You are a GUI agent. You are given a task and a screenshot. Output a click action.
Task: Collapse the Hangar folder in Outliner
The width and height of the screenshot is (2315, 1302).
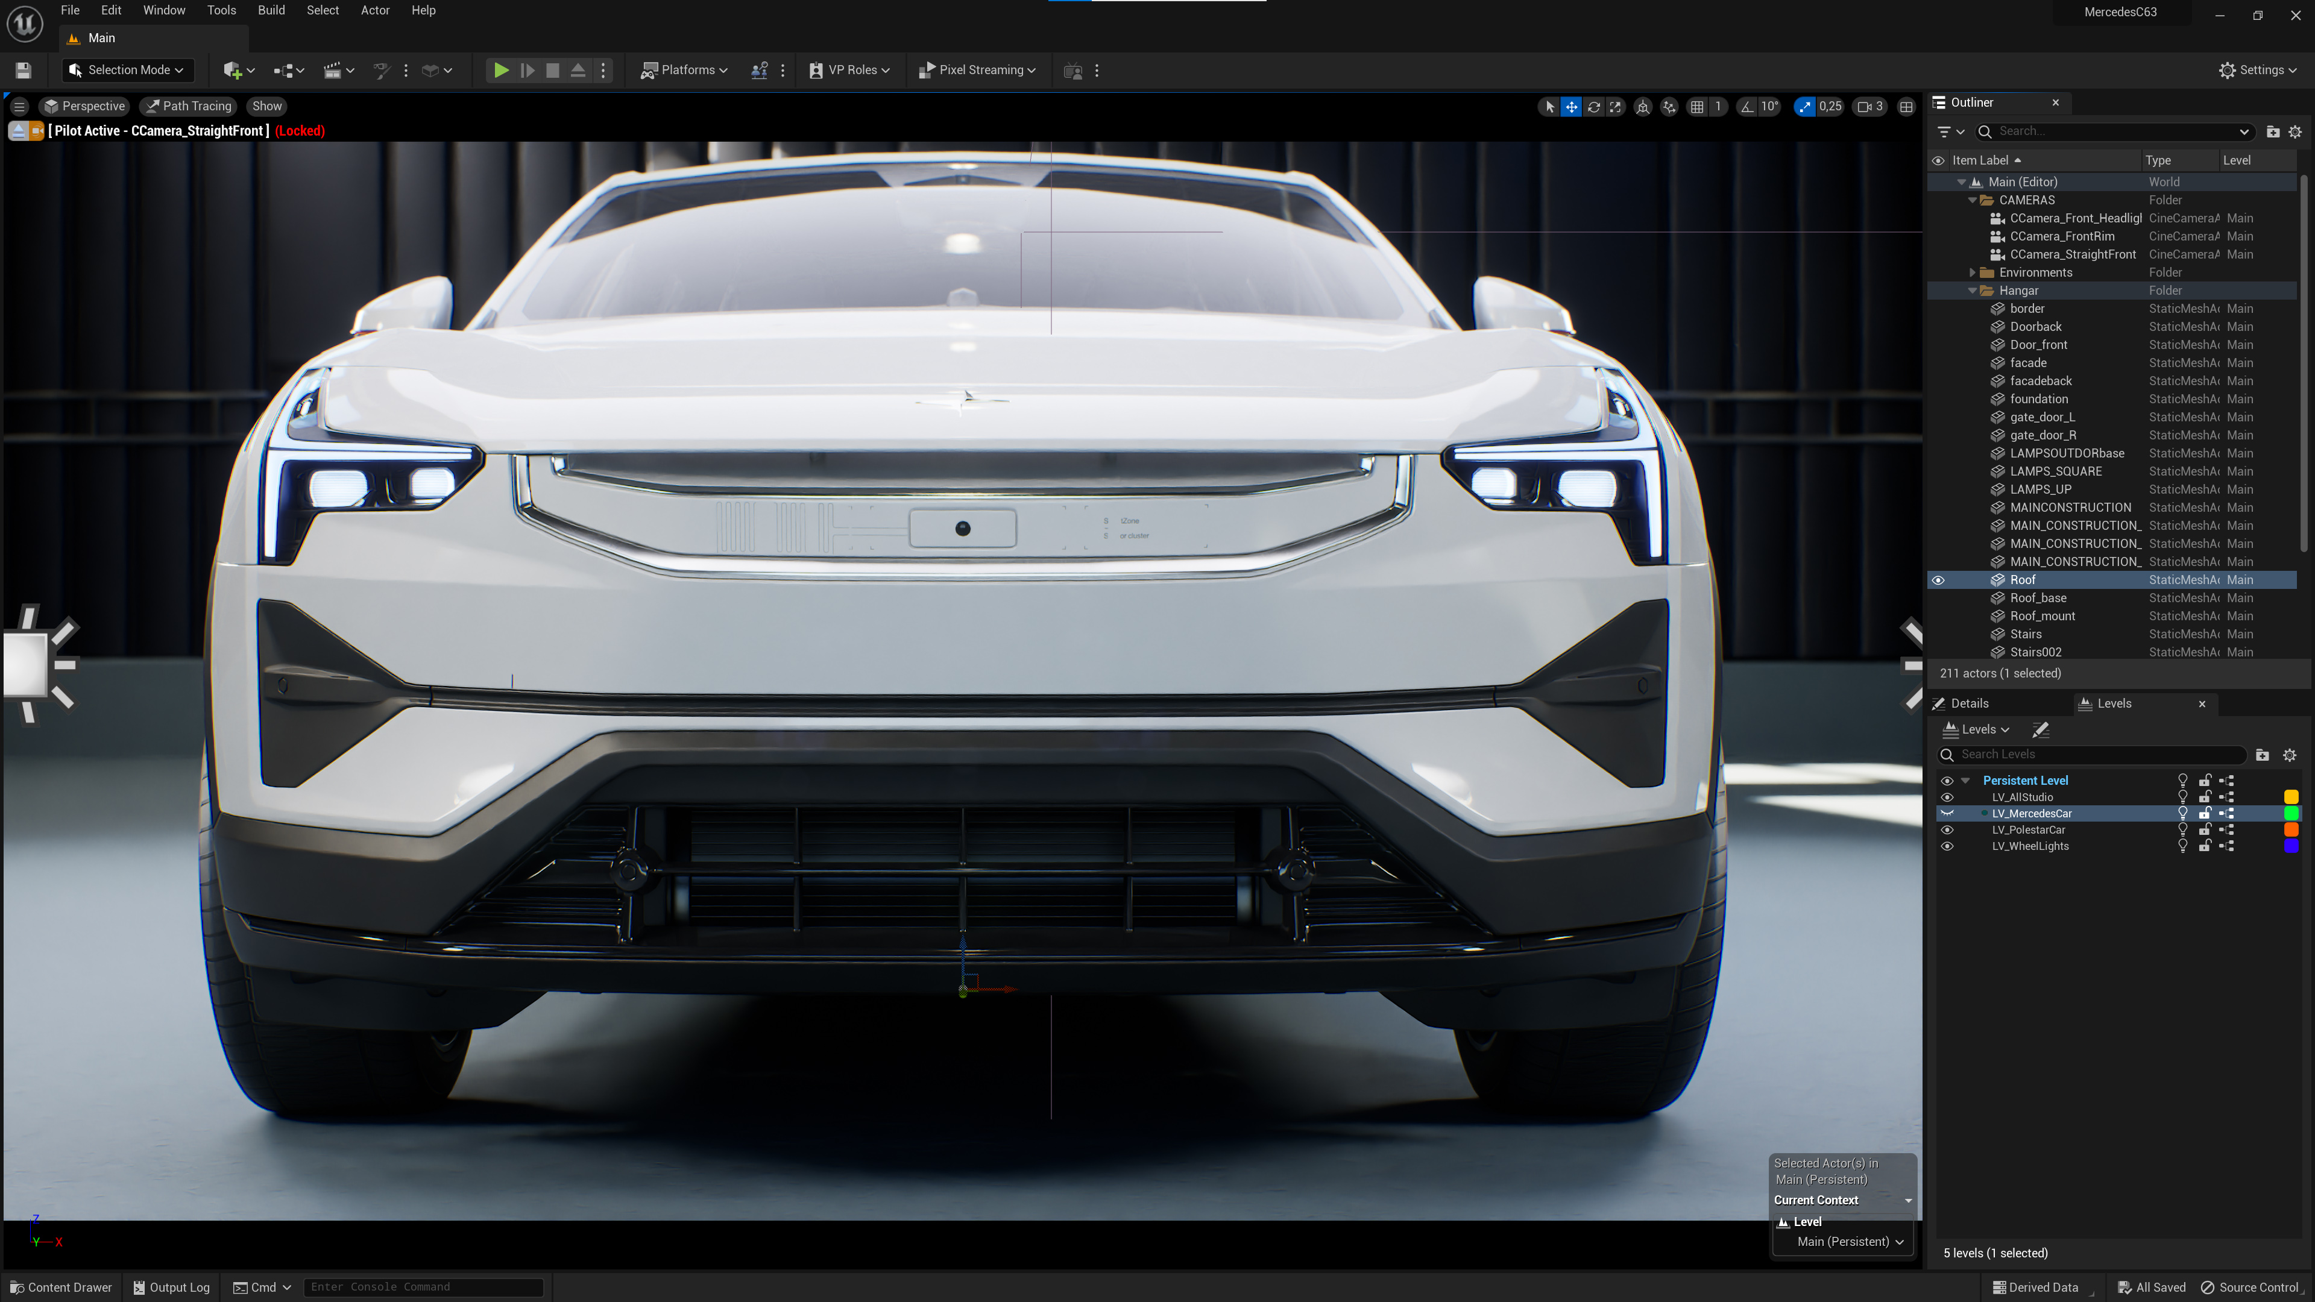[1973, 290]
